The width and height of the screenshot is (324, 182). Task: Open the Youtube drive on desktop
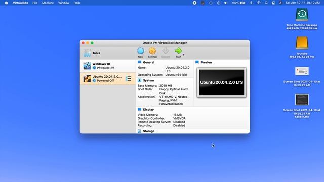click(302, 43)
